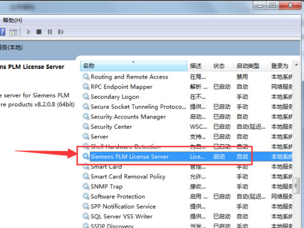Click the Restart Service button
The width and height of the screenshot is (304, 228).
61,32
